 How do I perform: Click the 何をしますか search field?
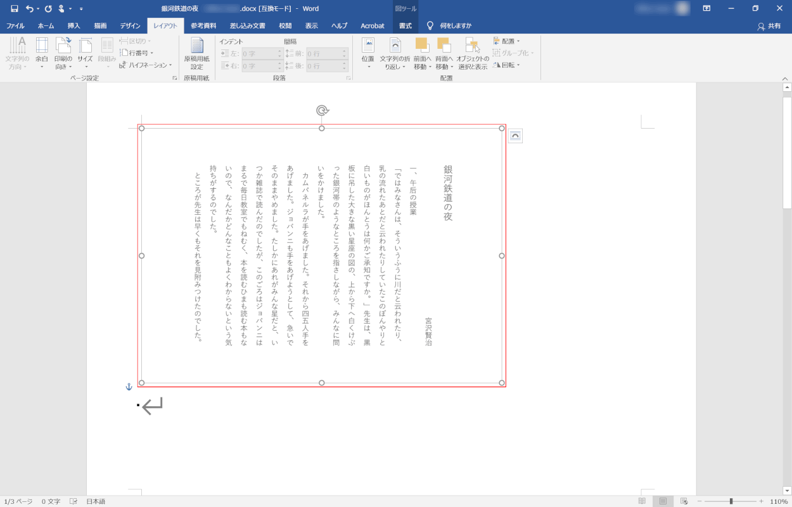point(455,26)
